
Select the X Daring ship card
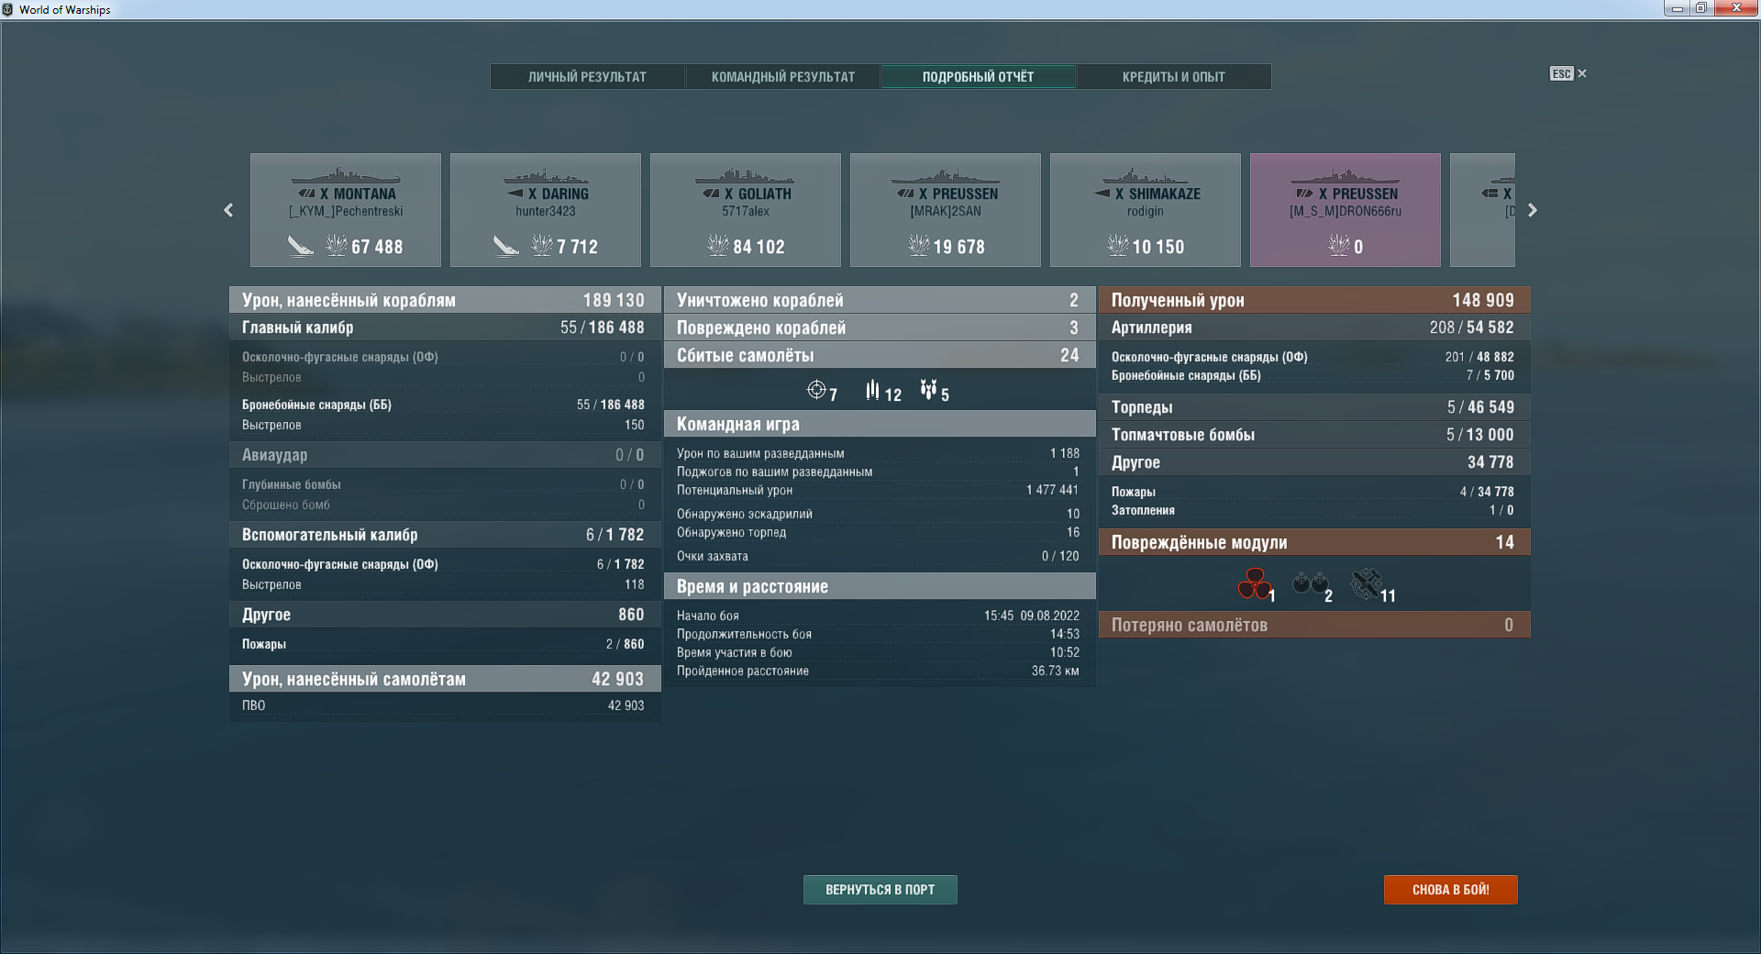(x=546, y=210)
